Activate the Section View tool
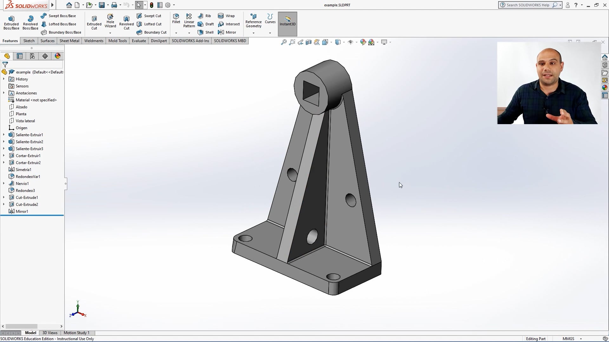 click(309, 42)
